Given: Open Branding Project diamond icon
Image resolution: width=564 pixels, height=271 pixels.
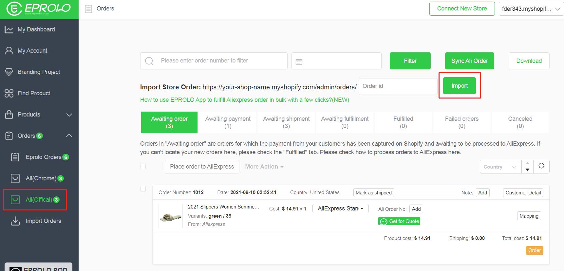Looking at the screenshot, I should coord(9,72).
